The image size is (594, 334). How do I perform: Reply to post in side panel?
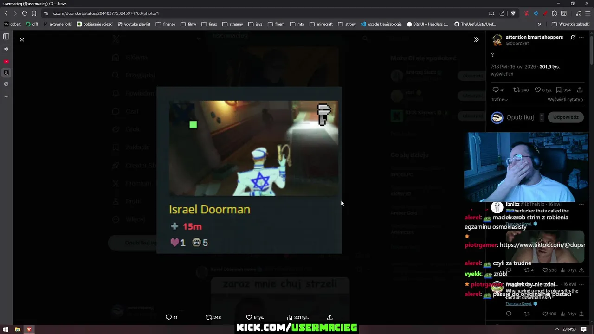[x=498, y=90]
